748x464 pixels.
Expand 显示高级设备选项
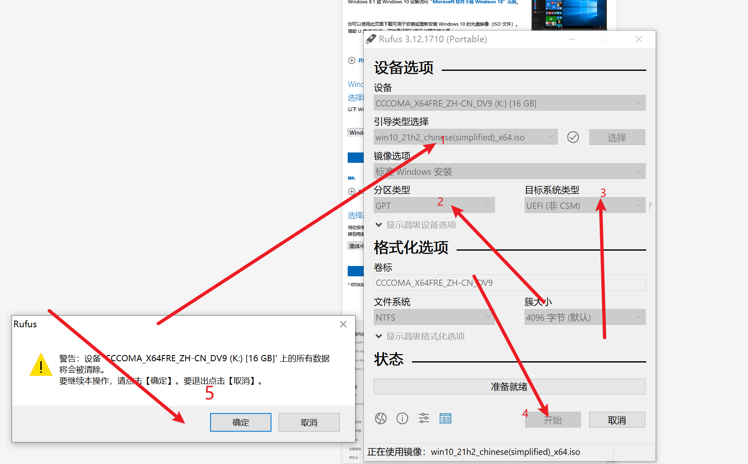tap(416, 225)
